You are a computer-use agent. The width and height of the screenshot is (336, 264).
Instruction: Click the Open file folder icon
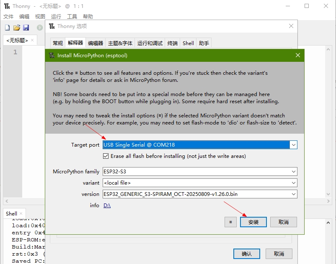(16, 28)
